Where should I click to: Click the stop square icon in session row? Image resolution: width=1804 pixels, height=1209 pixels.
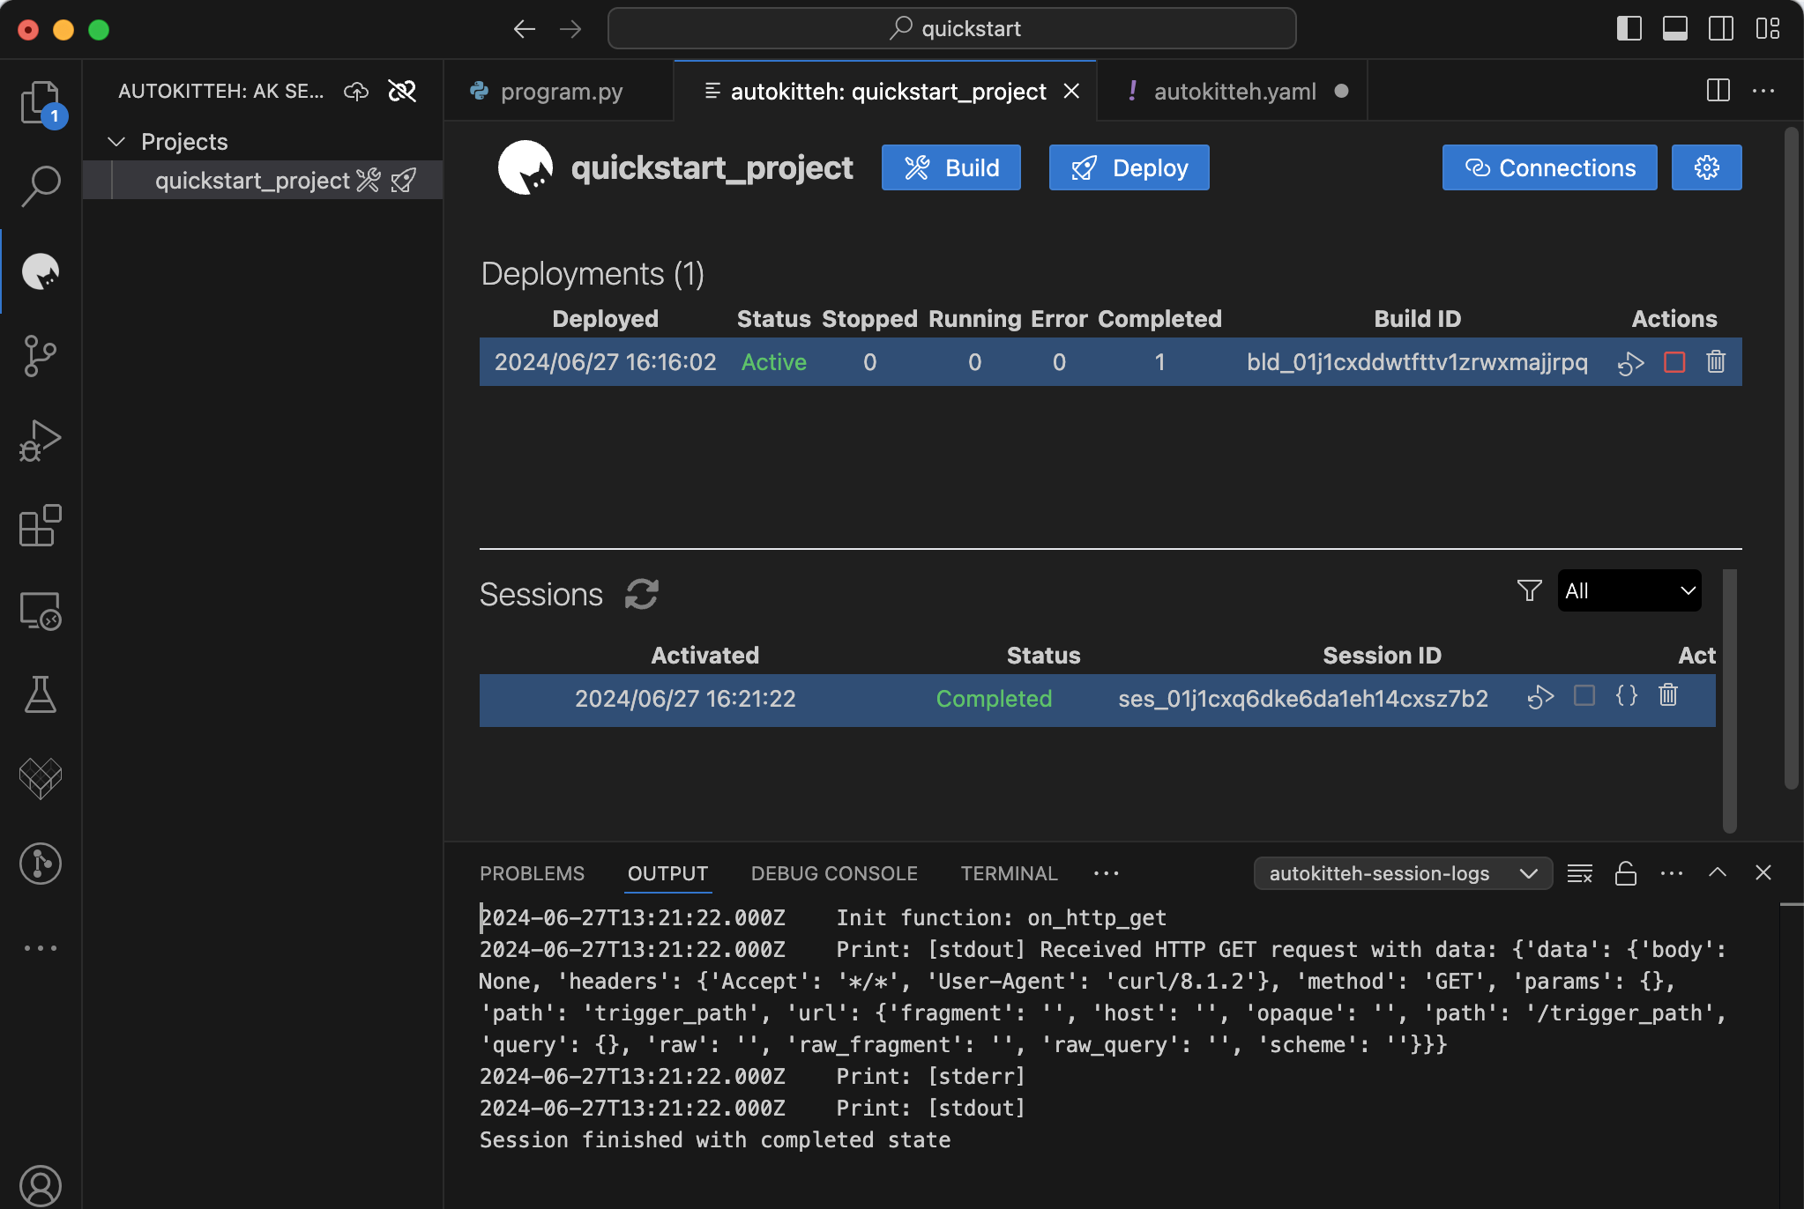1584,696
